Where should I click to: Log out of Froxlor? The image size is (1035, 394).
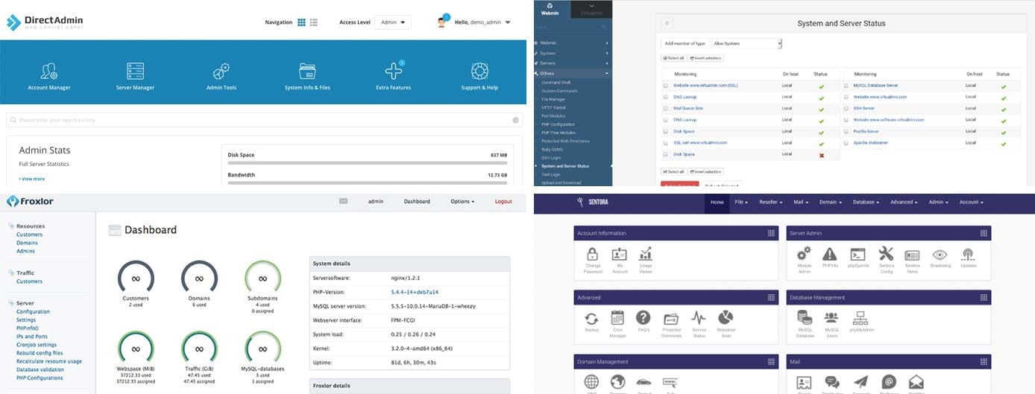click(x=503, y=201)
